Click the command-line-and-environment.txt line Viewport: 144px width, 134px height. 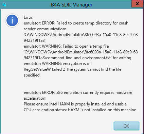click(x=77, y=58)
